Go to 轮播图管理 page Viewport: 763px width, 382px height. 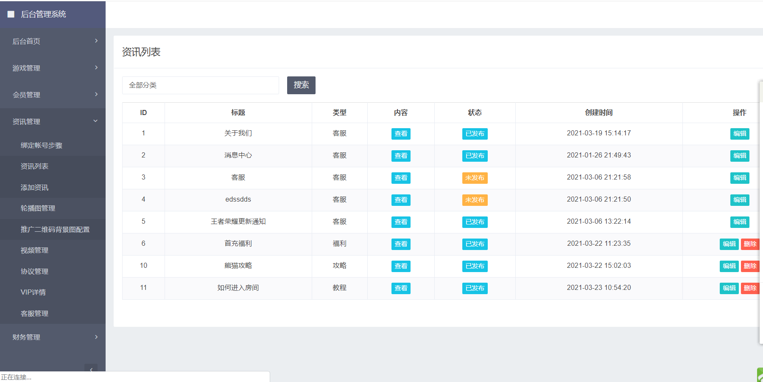[x=38, y=208]
